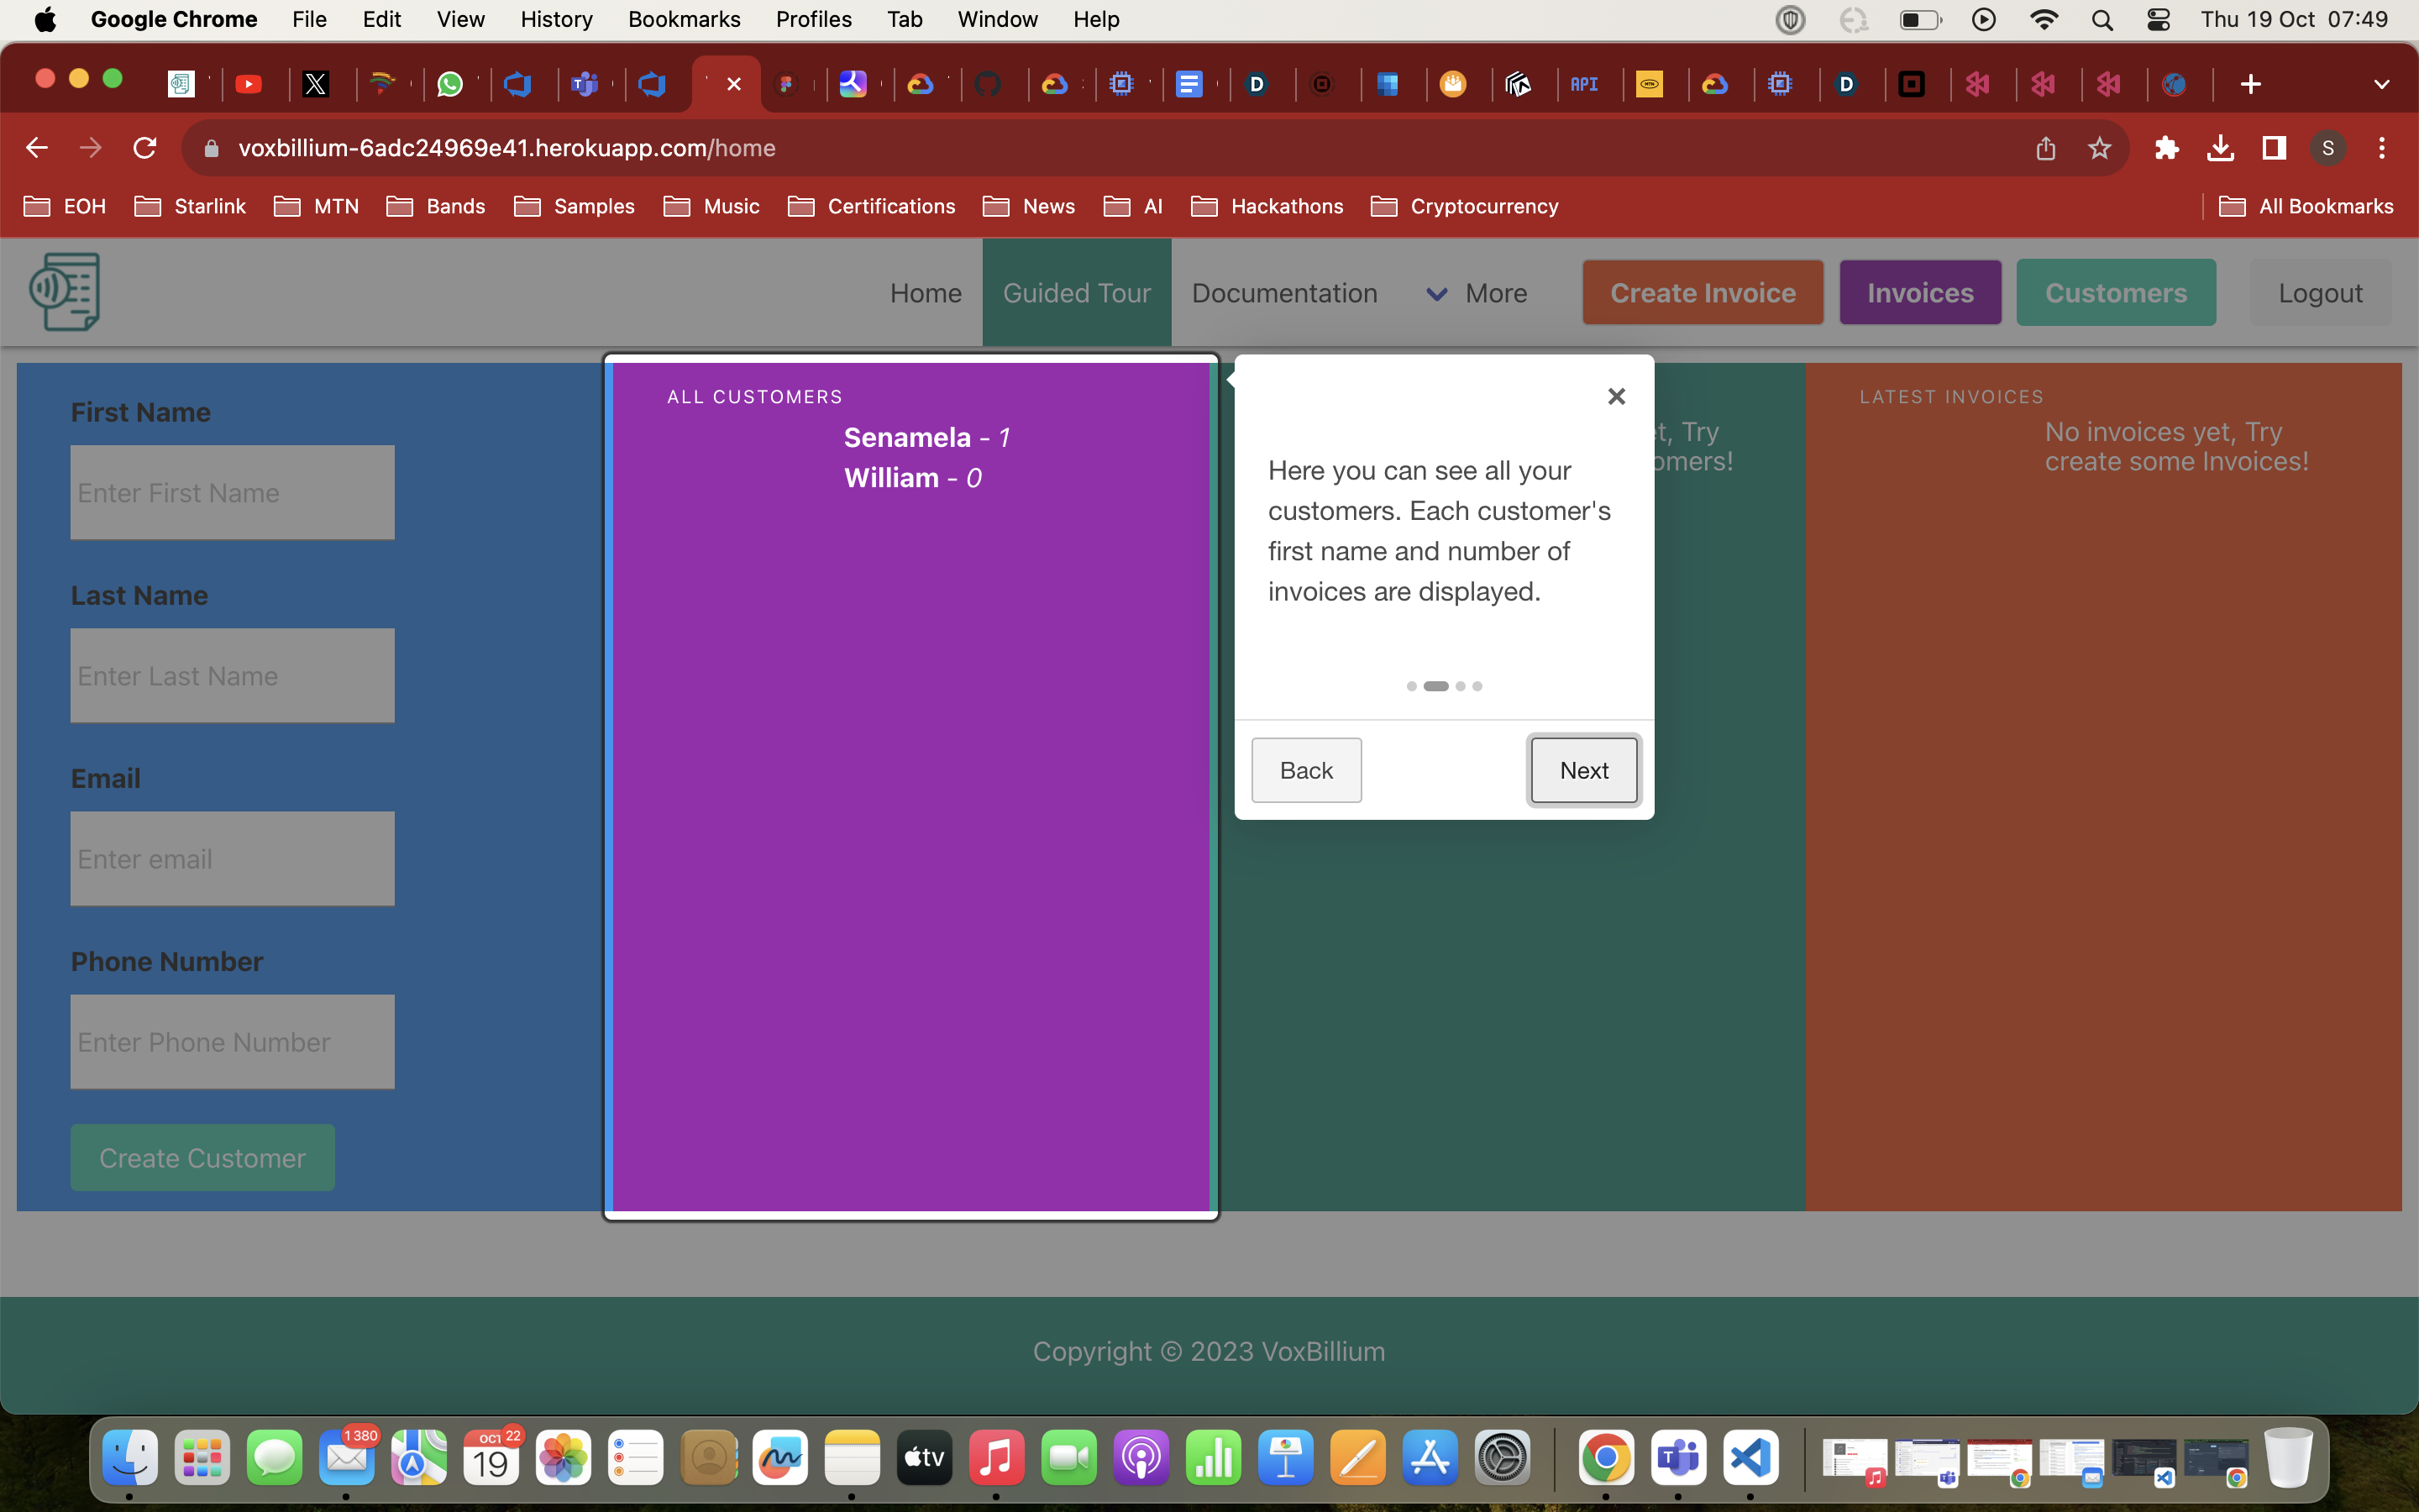Screen dimensions: 2419x1512
Task: Expand the tab search chevron
Action: point(2381,85)
